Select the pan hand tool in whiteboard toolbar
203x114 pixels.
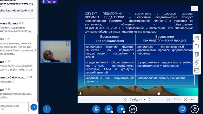pos(197,38)
